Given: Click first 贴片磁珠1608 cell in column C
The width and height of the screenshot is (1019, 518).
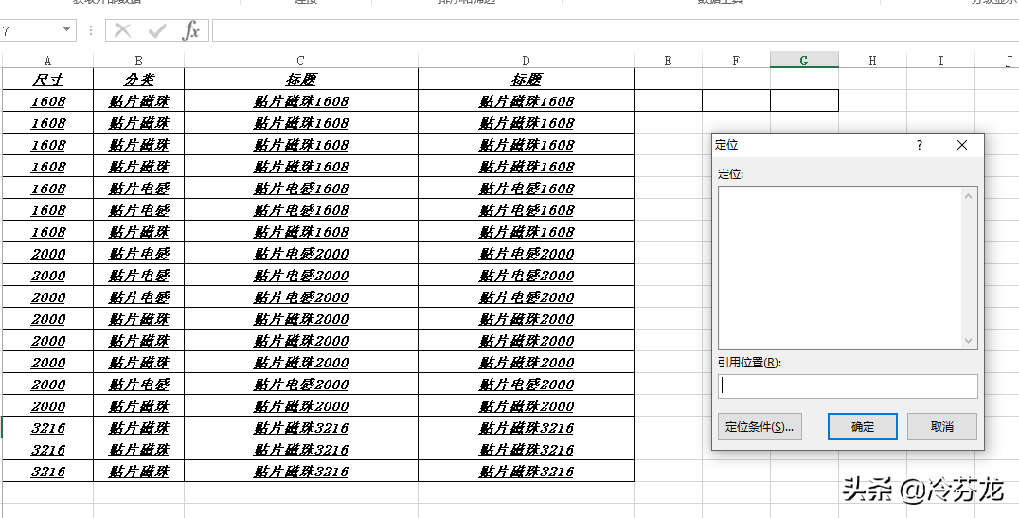Looking at the screenshot, I should pos(301,100).
